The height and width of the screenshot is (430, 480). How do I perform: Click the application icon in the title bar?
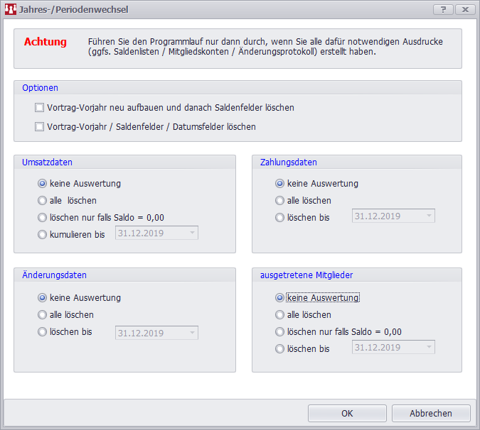point(11,10)
